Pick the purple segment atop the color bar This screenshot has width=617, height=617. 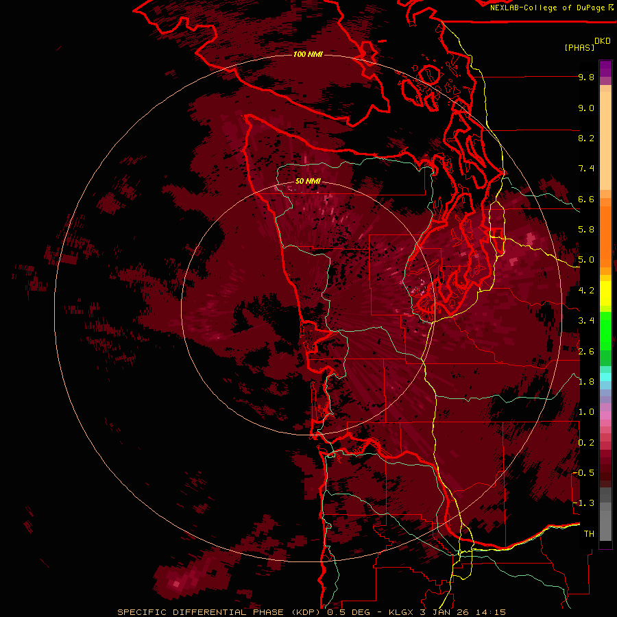[605, 69]
